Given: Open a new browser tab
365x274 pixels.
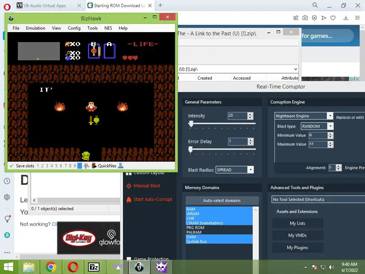Looking at the screenshot, I should tap(160, 5).
